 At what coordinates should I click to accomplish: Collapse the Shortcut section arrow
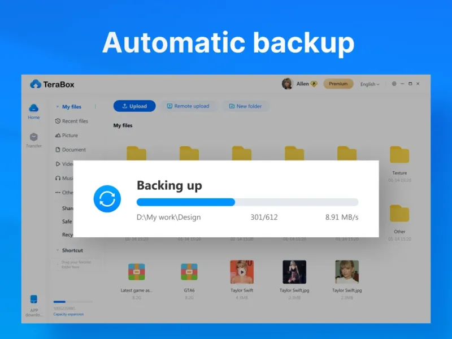click(58, 250)
